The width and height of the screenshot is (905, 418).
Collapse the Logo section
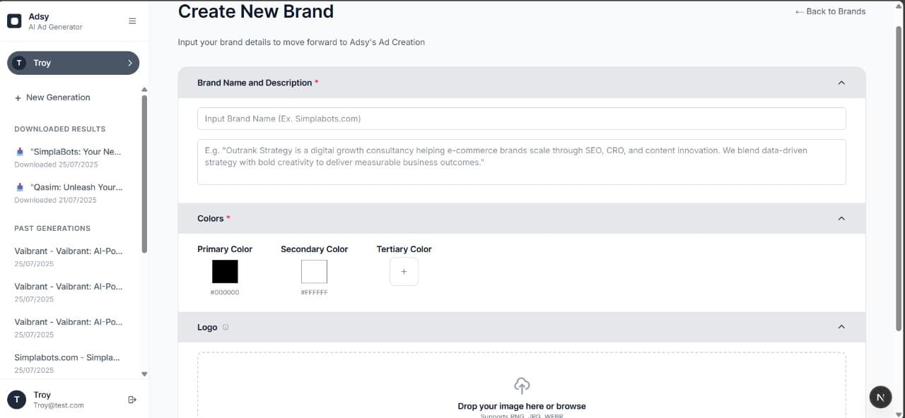tap(841, 327)
